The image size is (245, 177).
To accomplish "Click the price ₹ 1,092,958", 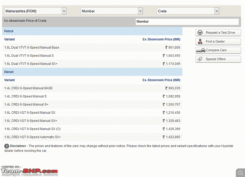I will click(171, 96).
